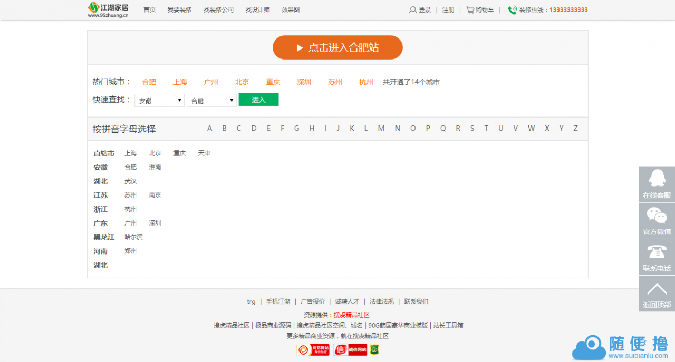Open 找装修公司 menu item

(x=219, y=9)
